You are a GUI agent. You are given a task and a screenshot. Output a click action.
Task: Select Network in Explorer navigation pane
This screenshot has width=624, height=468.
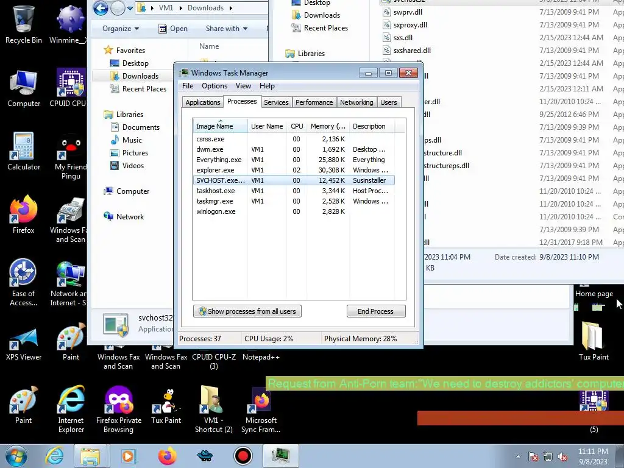124,216
